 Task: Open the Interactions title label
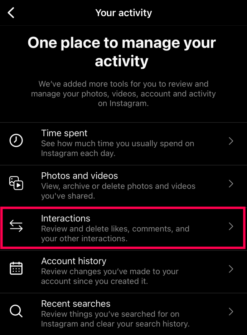(x=66, y=218)
